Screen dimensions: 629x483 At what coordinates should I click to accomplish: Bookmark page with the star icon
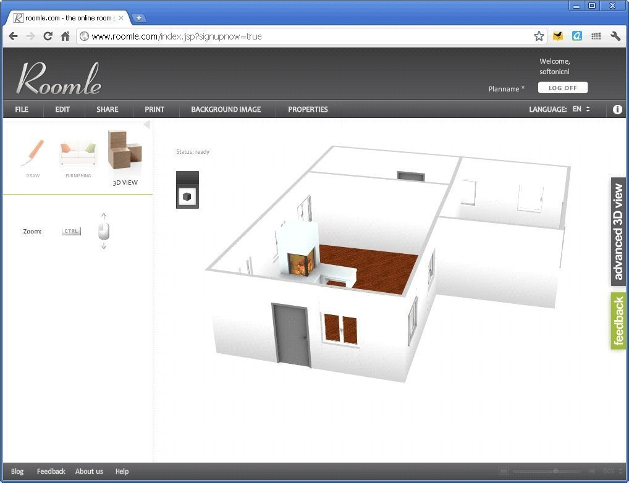point(539,36)
